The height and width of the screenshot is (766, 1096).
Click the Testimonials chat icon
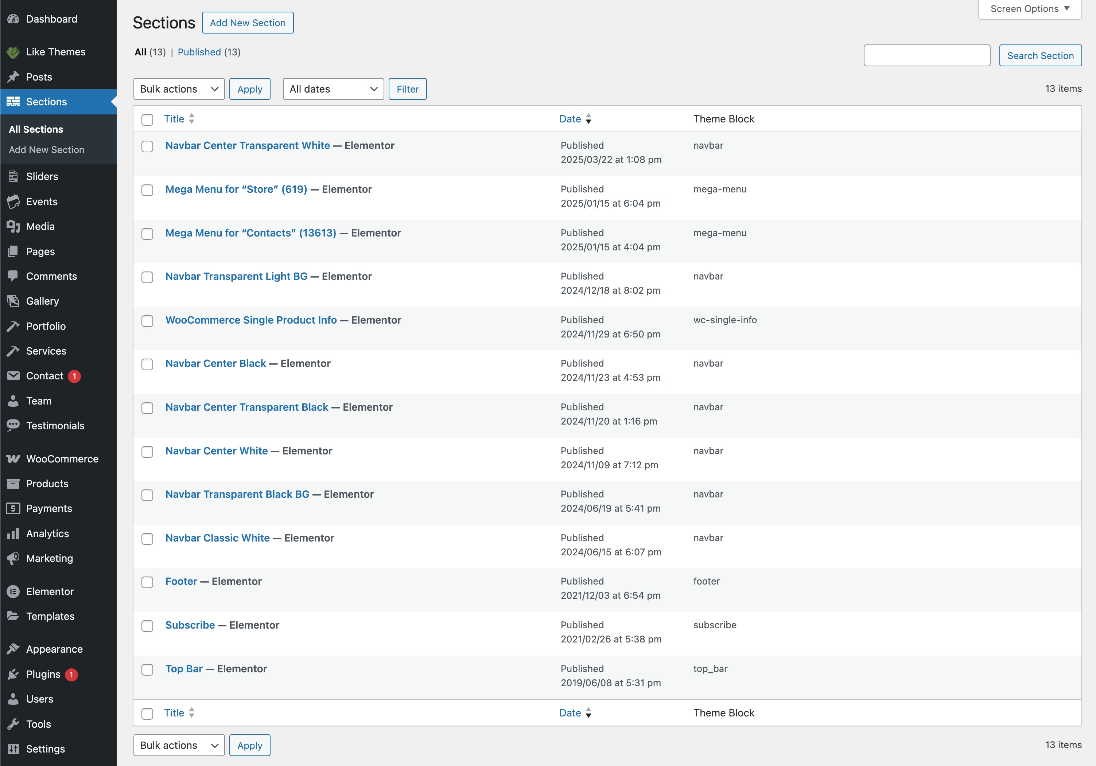point(13,425)
